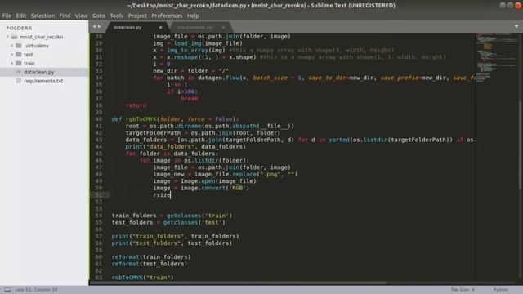Click the dataclean.py file icon
This screenshot has height=294, width=523.
pyautogui.click(x=19, y=72)
